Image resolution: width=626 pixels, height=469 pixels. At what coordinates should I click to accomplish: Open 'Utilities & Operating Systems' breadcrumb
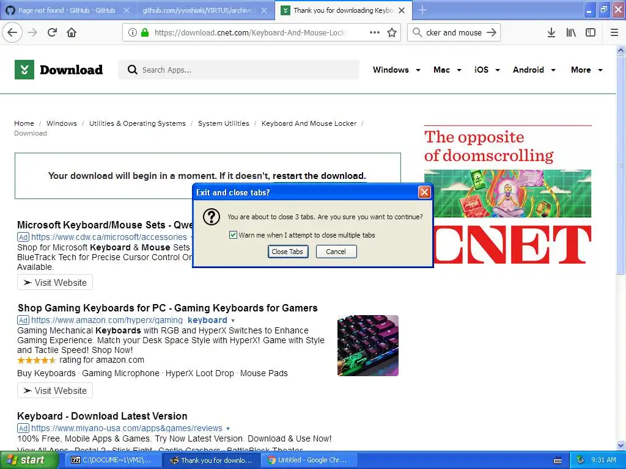click(x=138, y=123)
